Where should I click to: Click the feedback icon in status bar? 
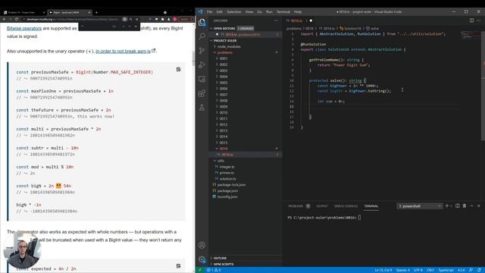click(471, 270)
